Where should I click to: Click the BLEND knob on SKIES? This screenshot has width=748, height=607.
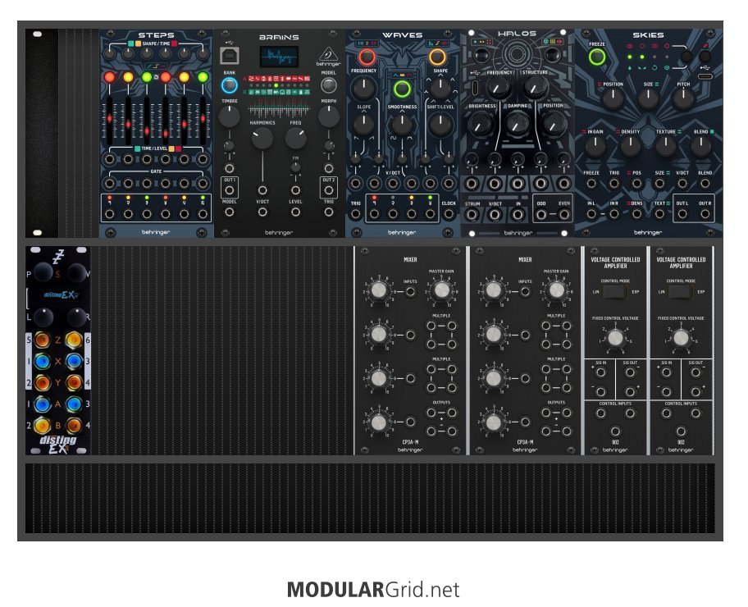(x=700, y=147)
